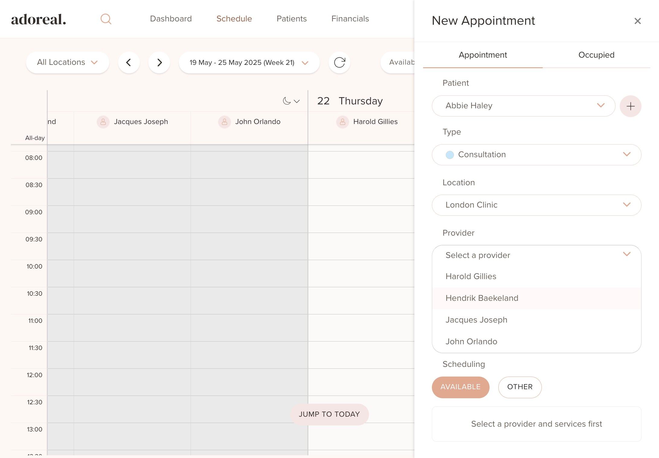The image size is (659, 458).
Task: Go to previous week arrow
Action: click(129, 62)
